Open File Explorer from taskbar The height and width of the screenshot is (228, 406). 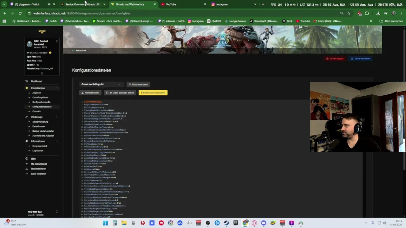tap(124, 223)
